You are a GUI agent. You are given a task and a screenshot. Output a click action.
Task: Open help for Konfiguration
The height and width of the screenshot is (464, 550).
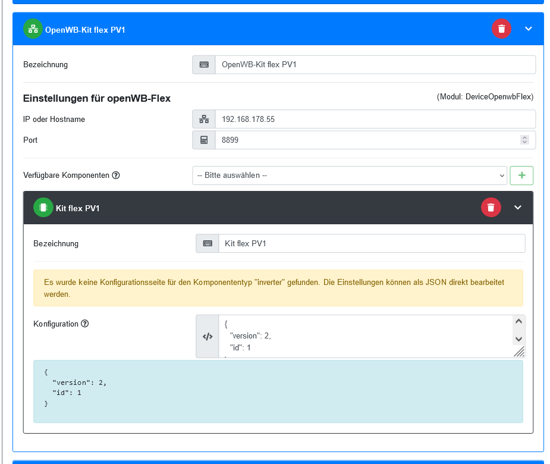[x=85, y=324]
